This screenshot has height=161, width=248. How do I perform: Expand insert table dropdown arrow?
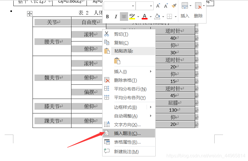tap(191, 6)
